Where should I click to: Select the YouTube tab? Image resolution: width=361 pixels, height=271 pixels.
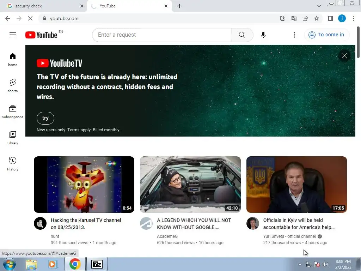tap(129, 6)
